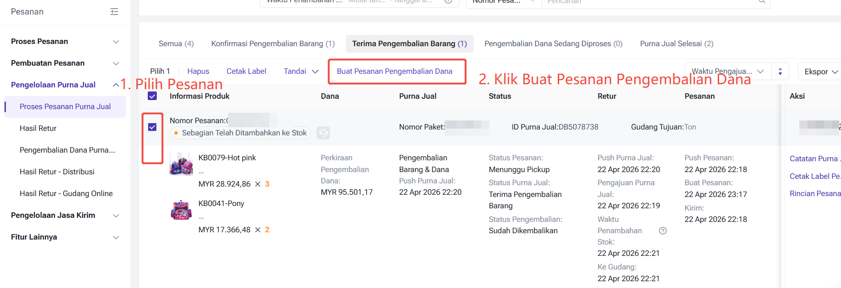This screenshot has height=288, width=841.
Task: Click the refresh icon beside stock status
Action: (x=323, y=133)
